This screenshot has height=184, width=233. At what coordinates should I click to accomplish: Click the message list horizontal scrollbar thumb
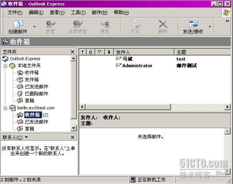click(x=128, y=107)
